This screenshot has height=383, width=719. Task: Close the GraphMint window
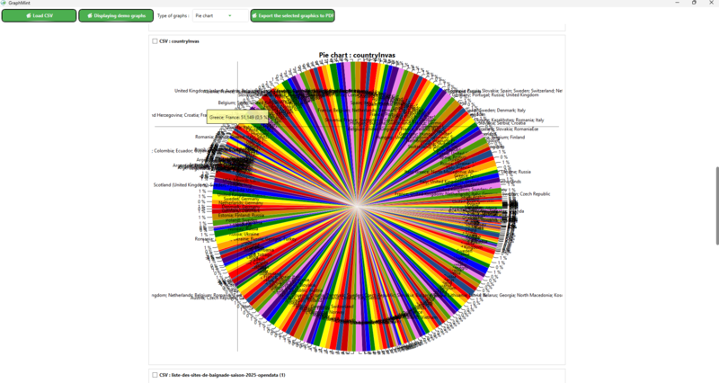(x=712, y=3)
